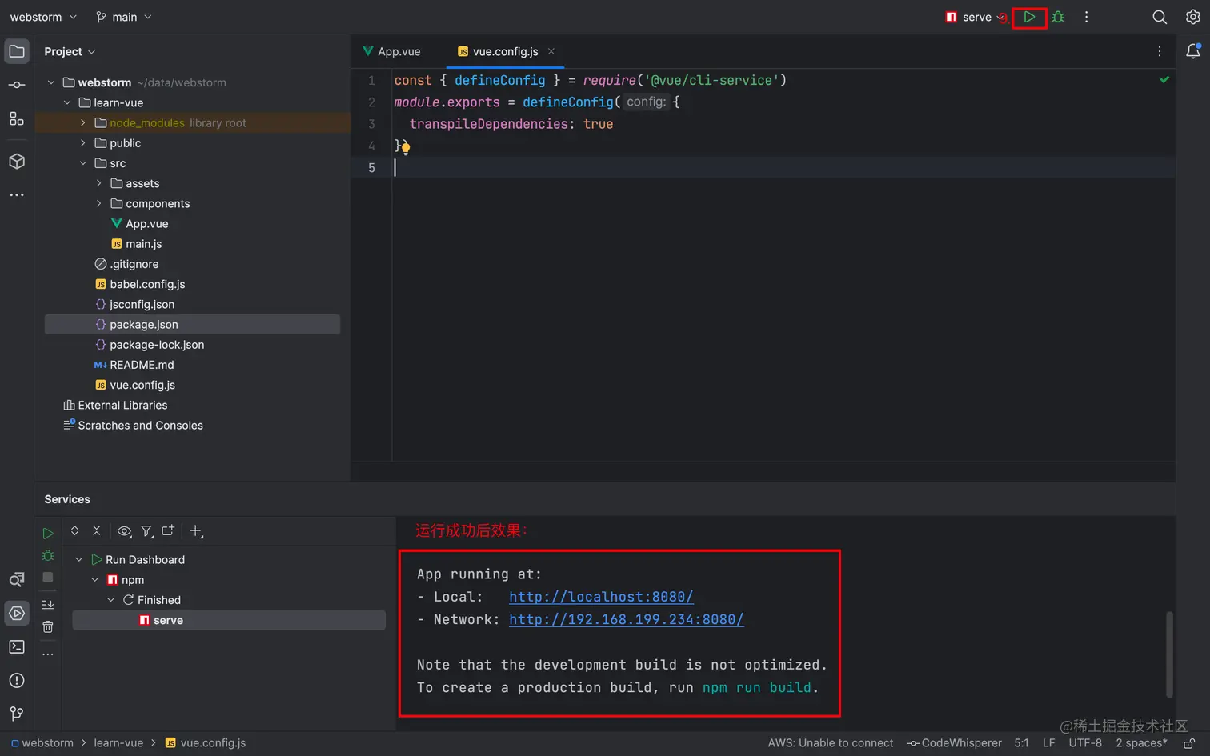Viewport: 1210px width, 756px height.
Task: Open the localhost:8080 link
Action: (601, 597)
